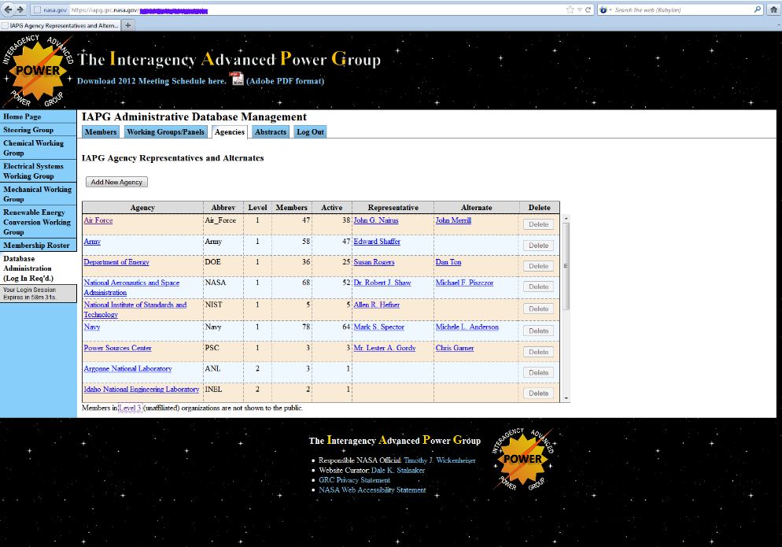Click the PDF document icon
Viewport: 782px width, 547px height.
click(x=238, y=79)
